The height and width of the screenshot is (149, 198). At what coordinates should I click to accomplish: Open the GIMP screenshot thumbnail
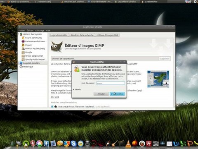coord(158,79)
